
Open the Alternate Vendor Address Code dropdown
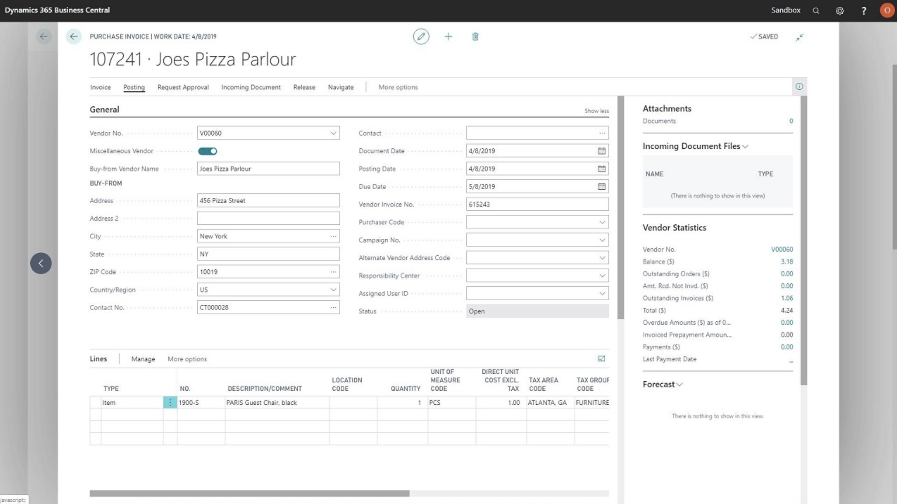(602, 258)
